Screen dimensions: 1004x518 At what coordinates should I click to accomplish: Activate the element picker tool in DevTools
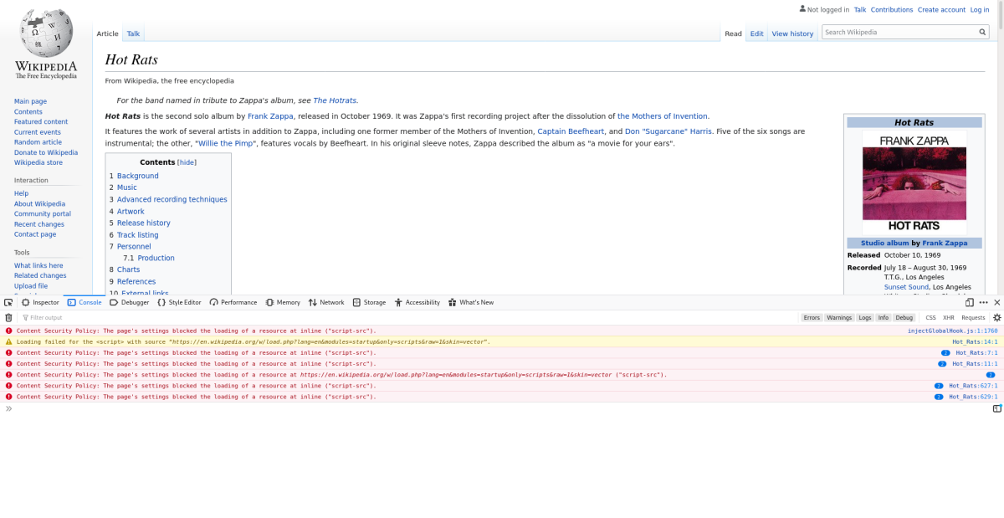(x=8, y=302)
